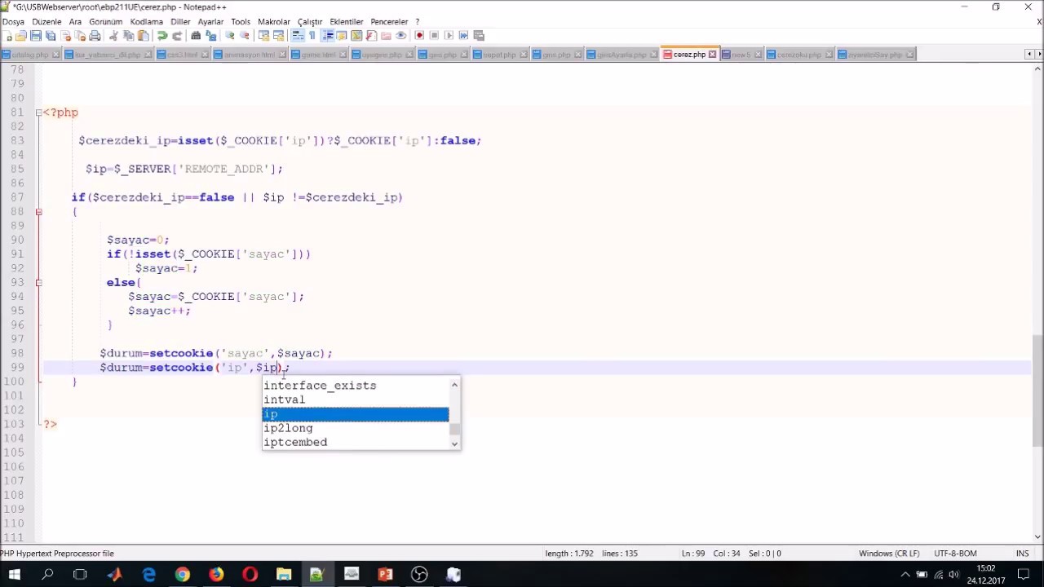Click the autocomplete list up arrow
The height and width of the screenshot is (587, 1044).
click(454, 385)
